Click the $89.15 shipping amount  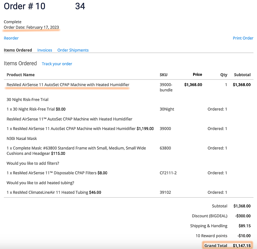[245, 226]
